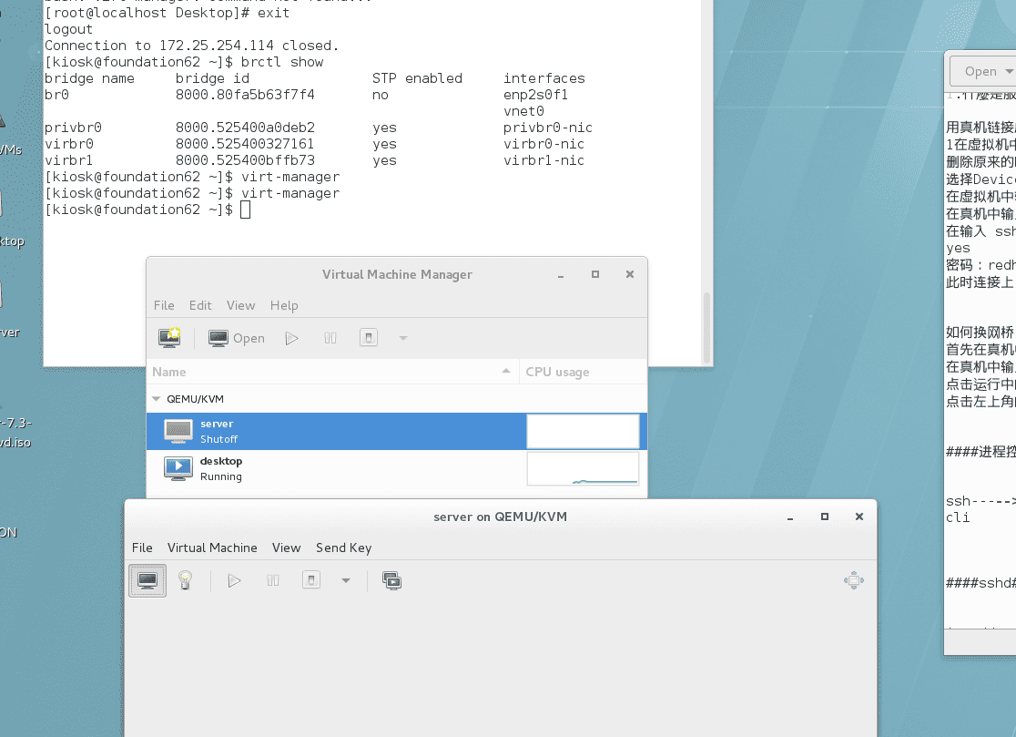Open View menu in Virtual Machine Manager
This screenshot has height=737, width=1016.
point(240,305)
